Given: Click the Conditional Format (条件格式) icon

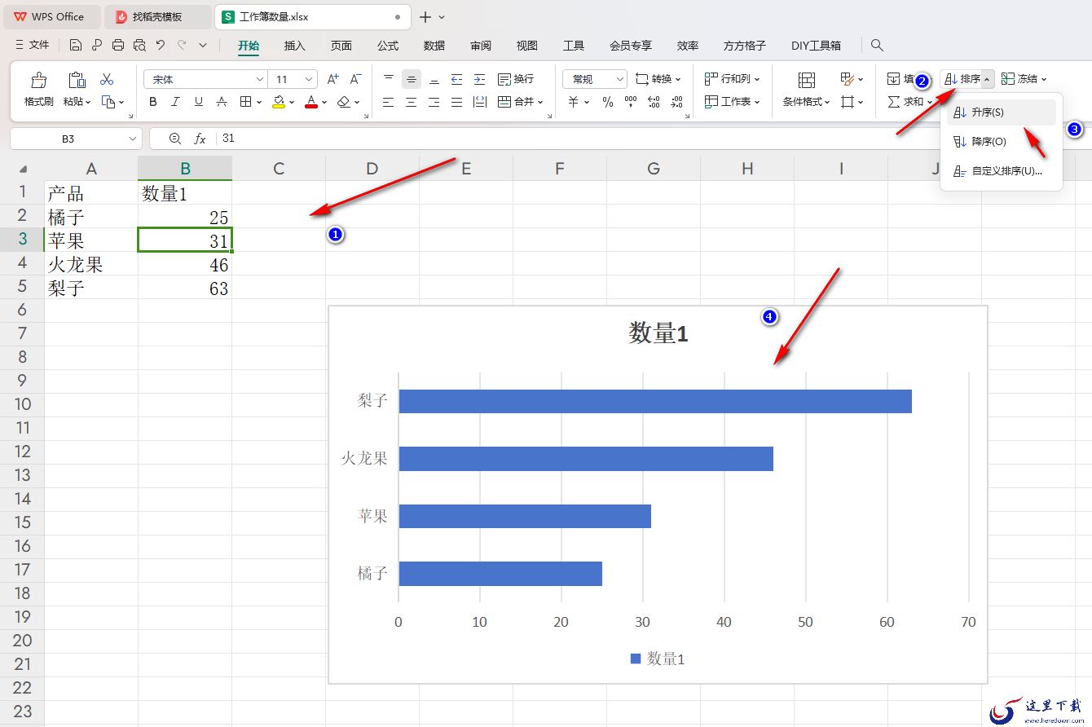Looking at the screenshot, I should click(807, 80).
